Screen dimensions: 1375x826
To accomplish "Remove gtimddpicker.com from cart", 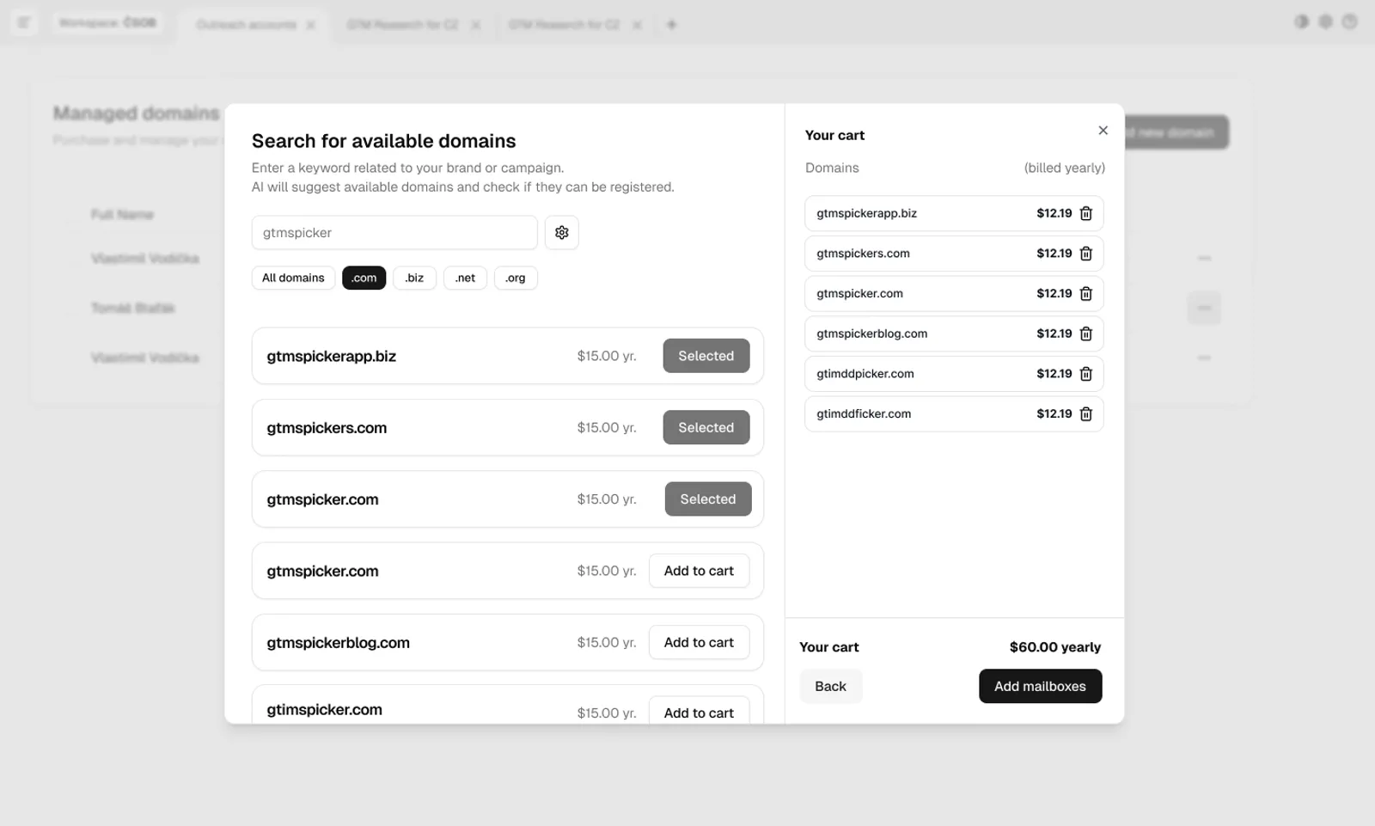I will 1085,374.
